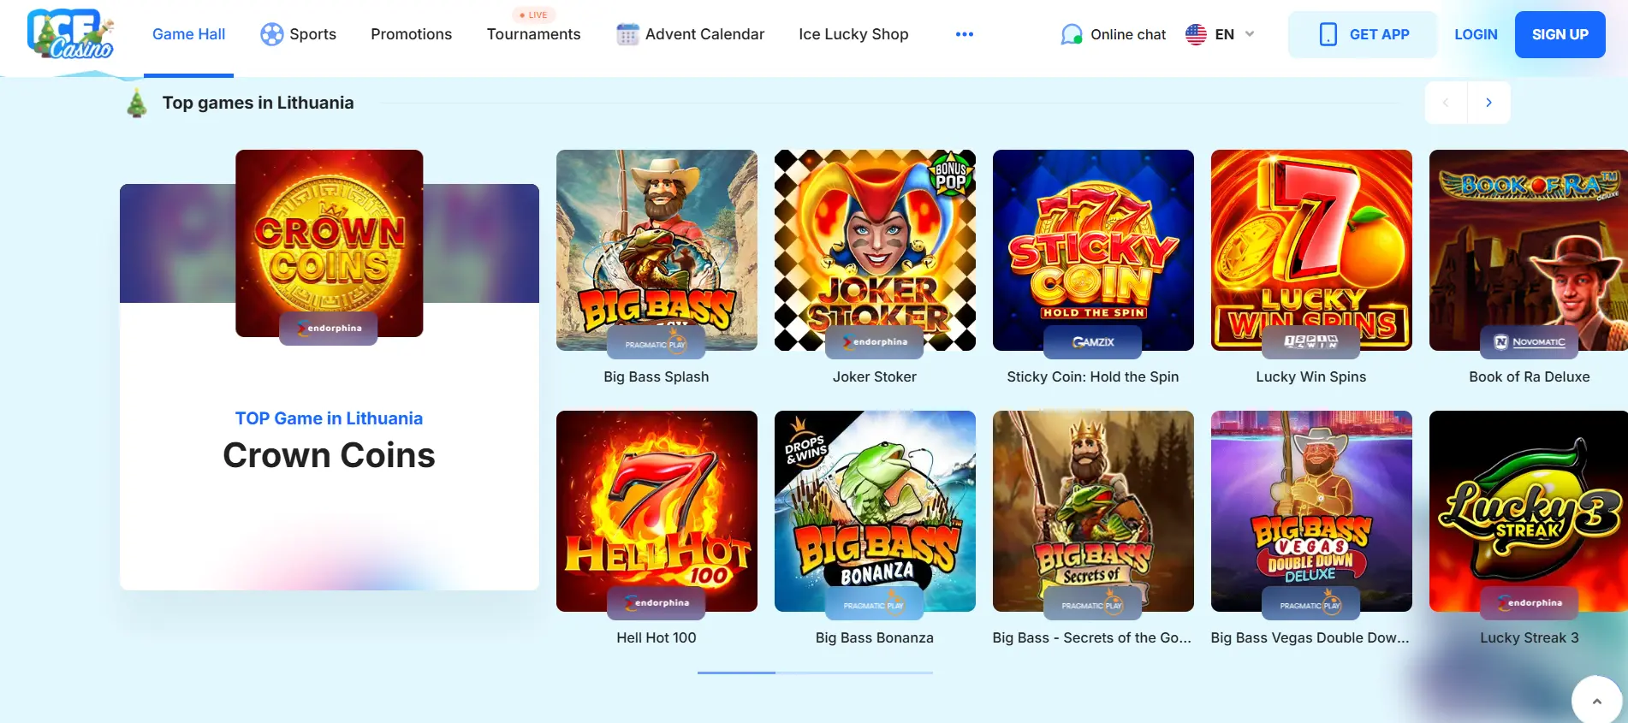Image resolution: width=1628 pixels, height=723 pixels.
Task: Click the US flag language icon
Action: [1196, 34]
